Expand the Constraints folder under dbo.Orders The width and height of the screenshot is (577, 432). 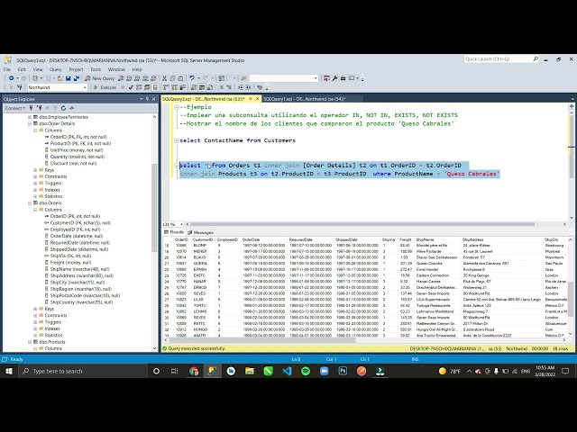35,316
